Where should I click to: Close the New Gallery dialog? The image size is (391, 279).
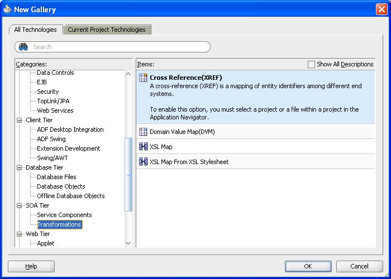tap(382, 9)
